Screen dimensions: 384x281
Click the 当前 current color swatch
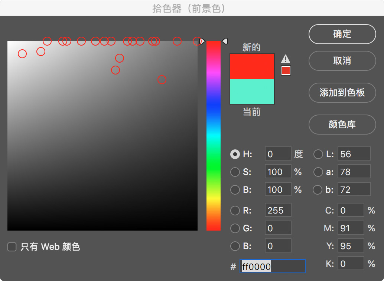coord(252,92)
